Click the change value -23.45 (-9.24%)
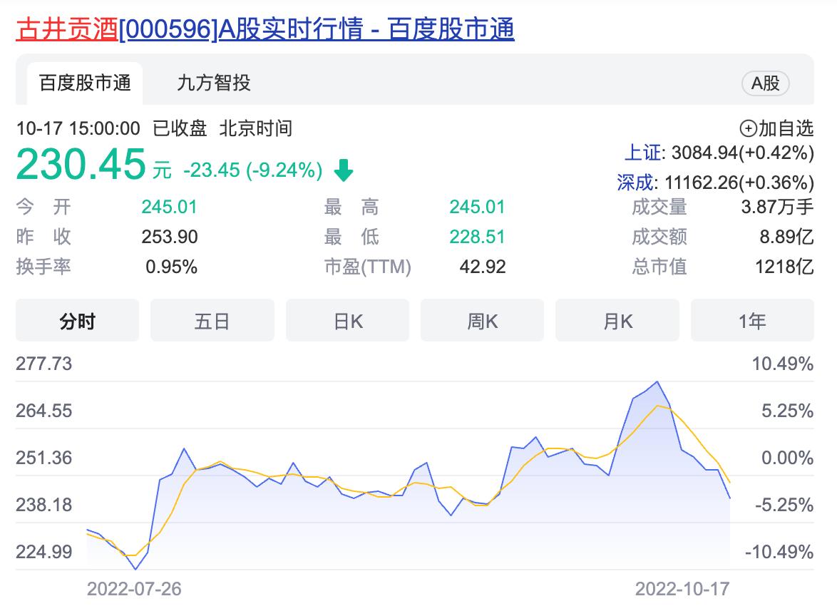Image resolution: width=837 pixels, height=606 pixels. (252, 170)
